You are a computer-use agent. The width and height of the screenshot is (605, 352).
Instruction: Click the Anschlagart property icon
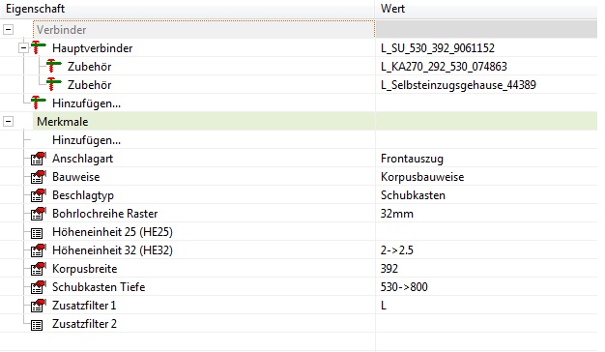39,159
